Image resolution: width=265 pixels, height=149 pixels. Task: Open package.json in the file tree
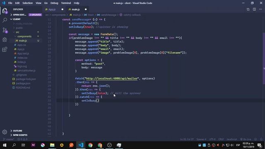[23, 83]
